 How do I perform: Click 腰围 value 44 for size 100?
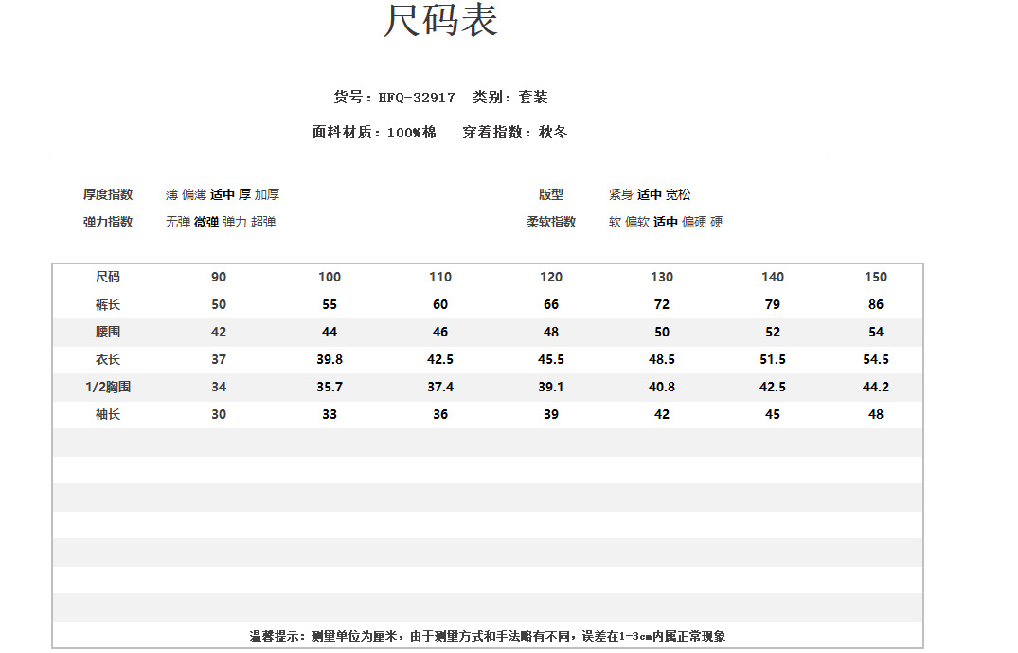click(x=330, y=332)
